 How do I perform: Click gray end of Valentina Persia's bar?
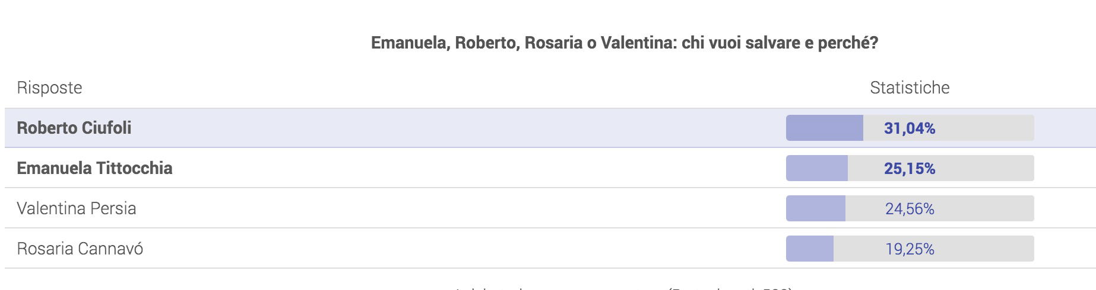pos(986,208)
